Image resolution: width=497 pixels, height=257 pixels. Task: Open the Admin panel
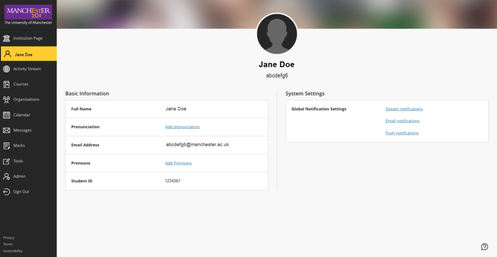coord(28,177)
